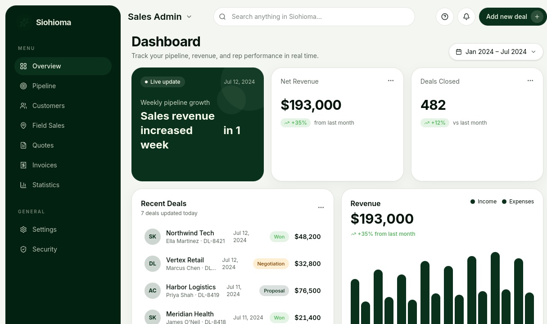
Task: Click the Proposal status badge
Action: coord(274,291)
